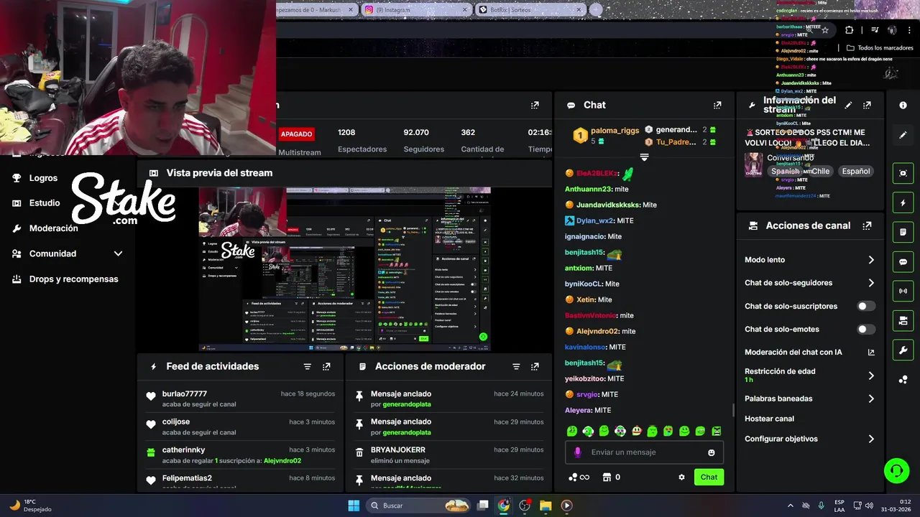Expand Configurar objetivos option

[x=809, y=439]
